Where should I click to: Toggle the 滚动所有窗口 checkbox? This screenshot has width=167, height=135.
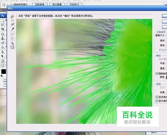pyautogui.click(x=12, y=5)
